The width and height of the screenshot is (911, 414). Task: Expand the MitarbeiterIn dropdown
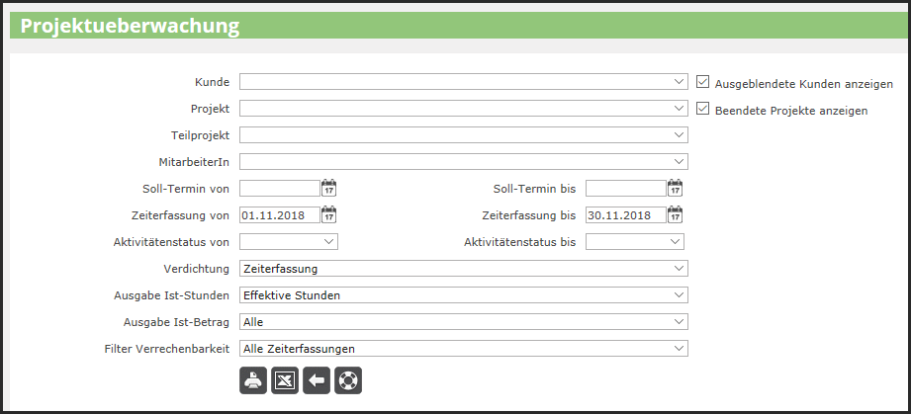(464, 161)
